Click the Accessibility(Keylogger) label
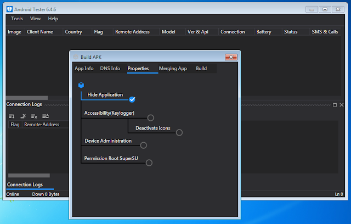Viewport: 351px width, 224px height. (109, 113)
